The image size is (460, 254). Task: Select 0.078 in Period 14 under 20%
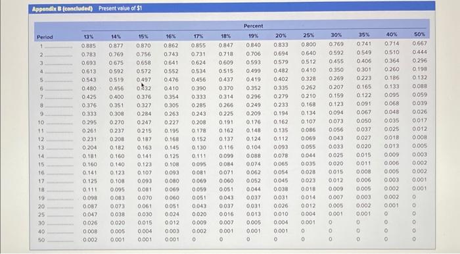coord(281,156)
